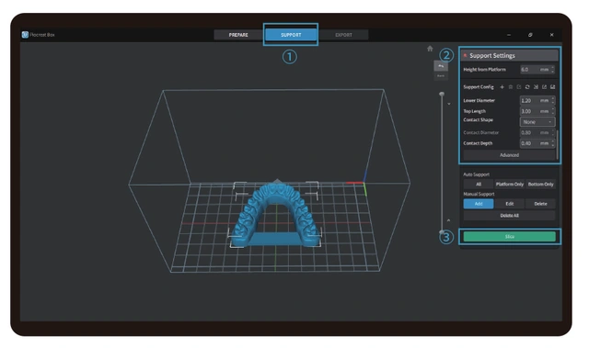Screen dimensions: 589x348
Task: Switch to the PREPARE tab
Action: coord(238,35)
